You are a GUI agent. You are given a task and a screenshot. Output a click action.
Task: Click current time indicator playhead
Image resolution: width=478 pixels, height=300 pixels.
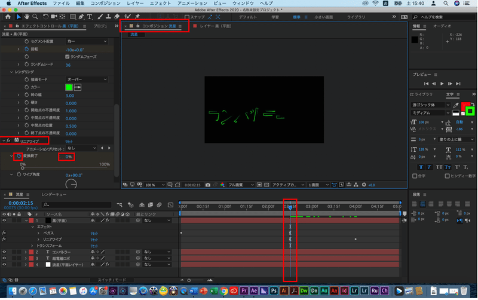[290, 207]
